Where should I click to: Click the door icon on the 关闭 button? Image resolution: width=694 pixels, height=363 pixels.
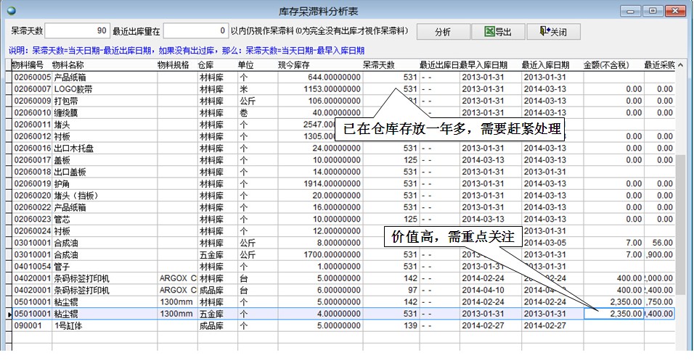click(544, 32)
